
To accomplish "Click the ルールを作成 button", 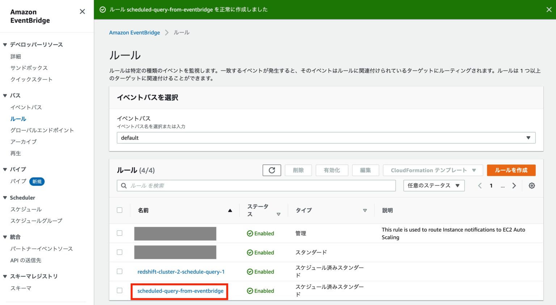I will 511,170.
